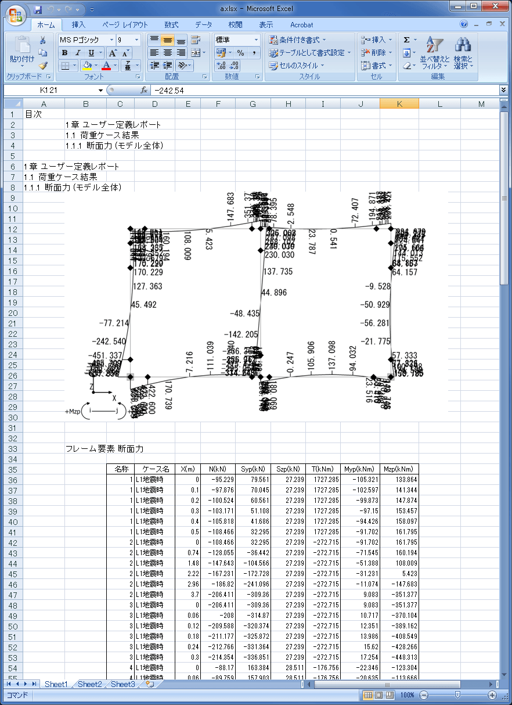Viewport: 512px width, 705px height.
Task: Switch to the 数式 ribbon tab
Action: [171, 25]
